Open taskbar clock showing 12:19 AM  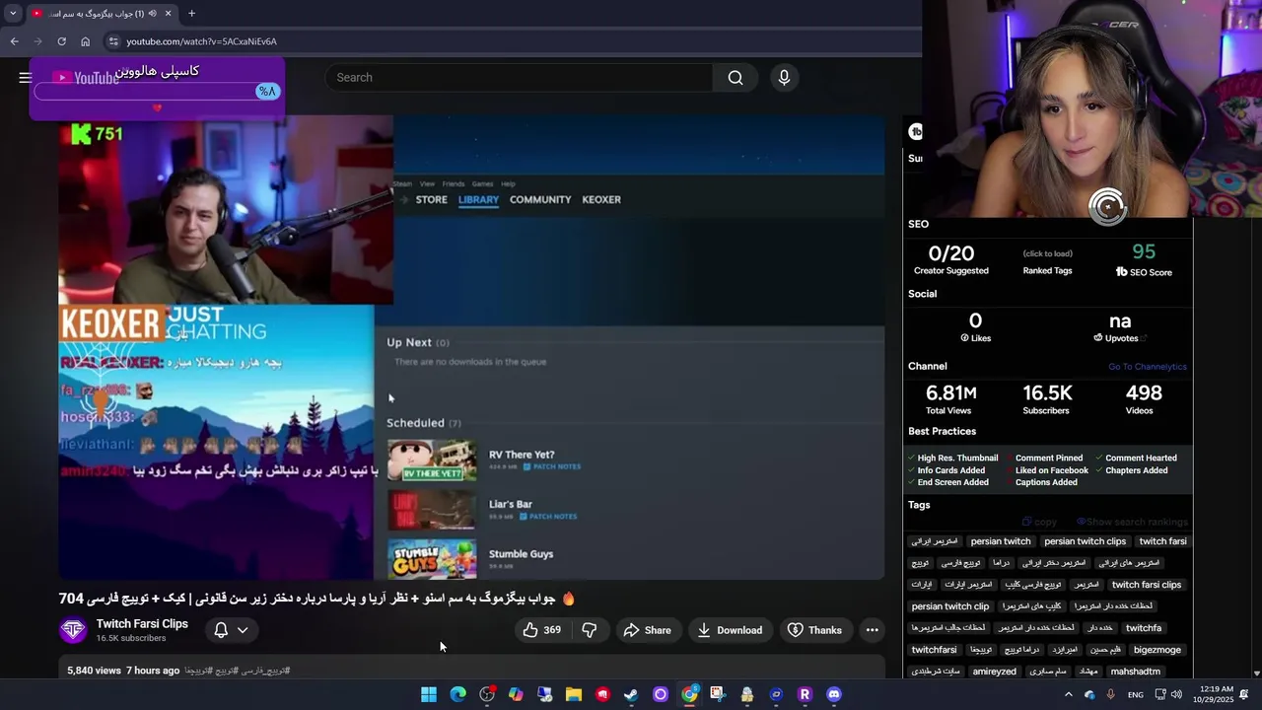1214,694
